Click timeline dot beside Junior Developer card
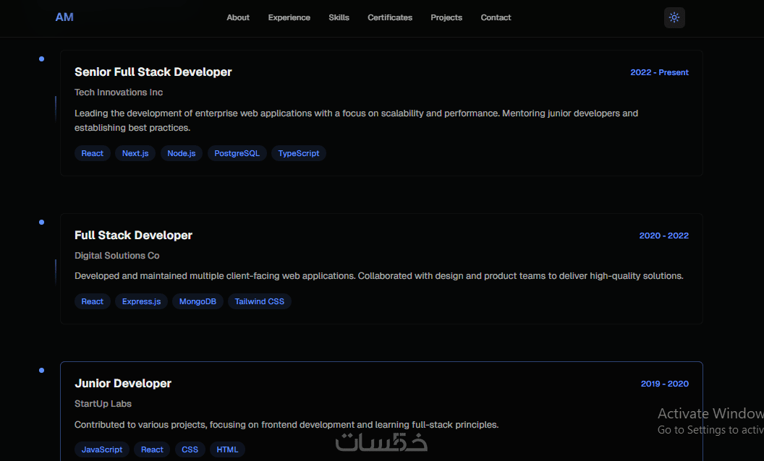764x461 pixels. click(41, 371)
